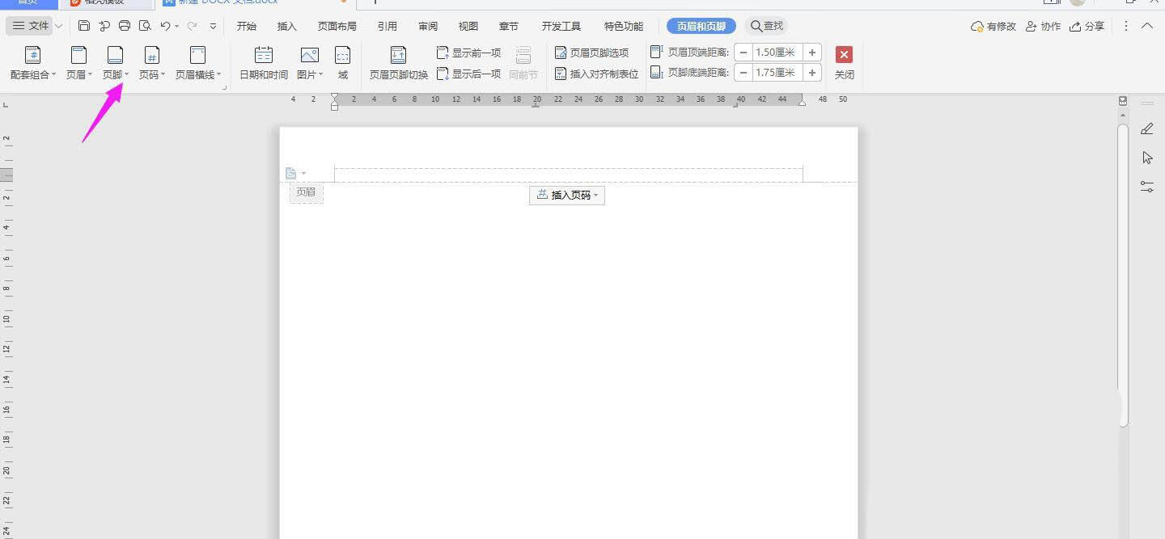Click 插入对齐制表位

click(596, 73)
